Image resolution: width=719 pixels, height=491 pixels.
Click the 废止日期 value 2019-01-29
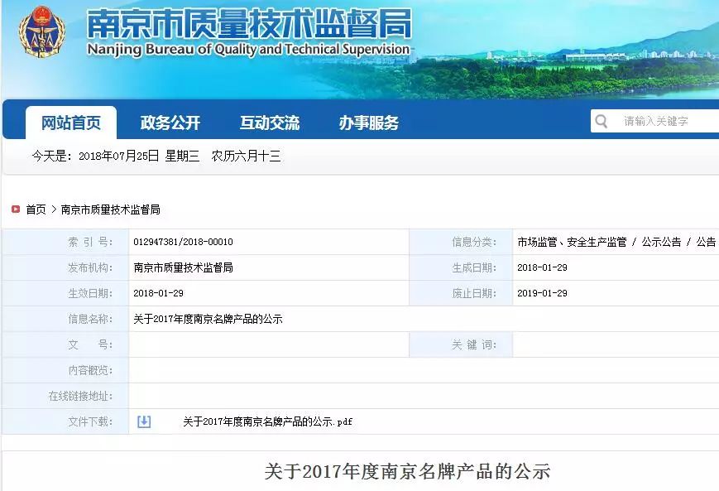coord(542,293)
